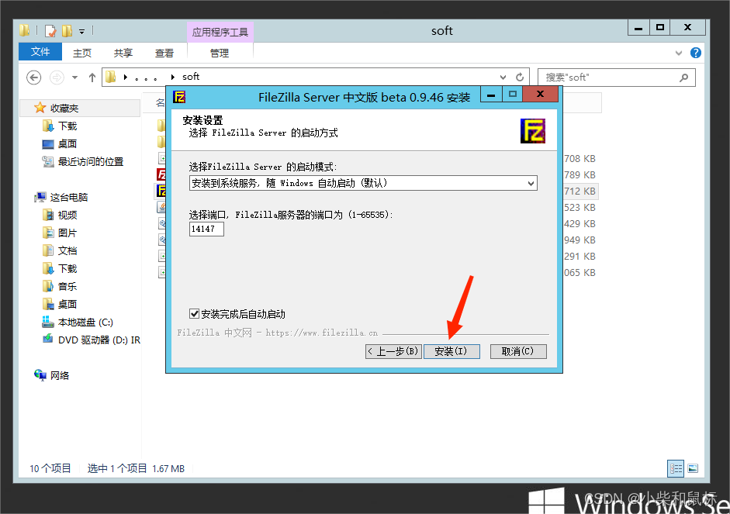
Task: Click the Back 上一步(B) button
Action: click(x=393, y=351)
